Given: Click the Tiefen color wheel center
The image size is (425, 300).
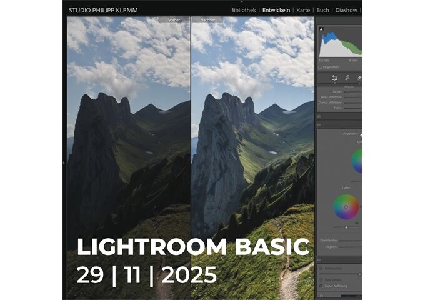Looking at the screenshot, I should (346, 207).
